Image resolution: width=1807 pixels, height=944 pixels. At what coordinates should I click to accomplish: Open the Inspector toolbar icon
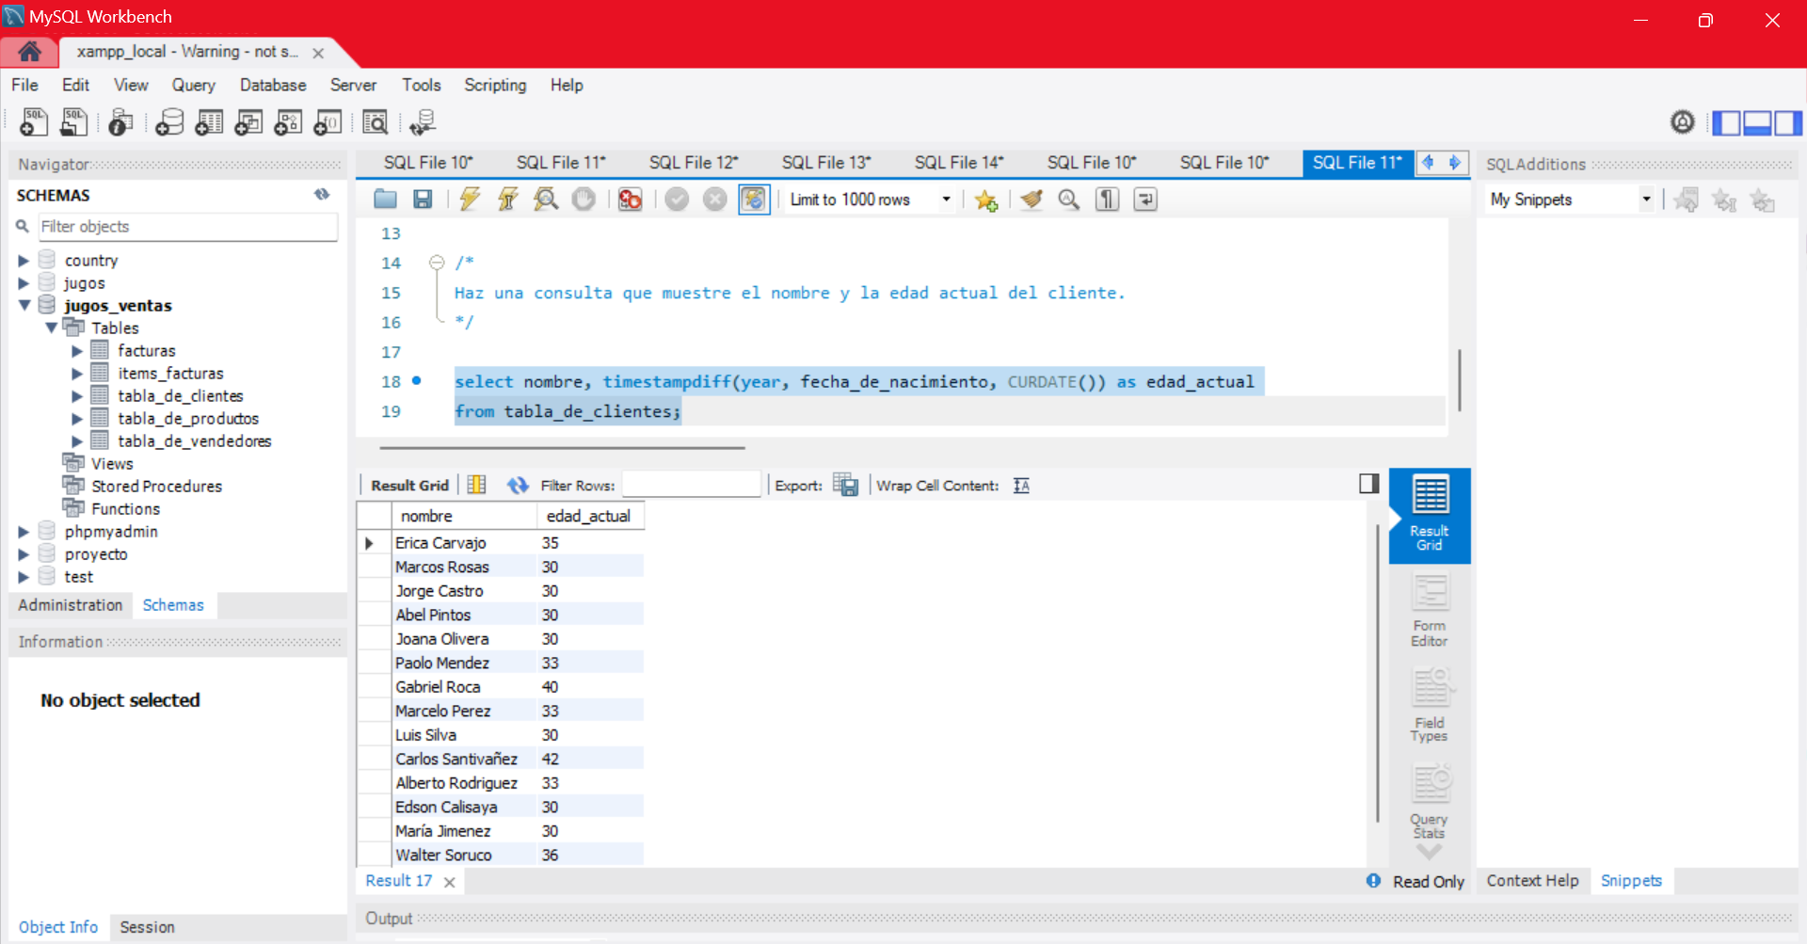click(x=120, y=122)
